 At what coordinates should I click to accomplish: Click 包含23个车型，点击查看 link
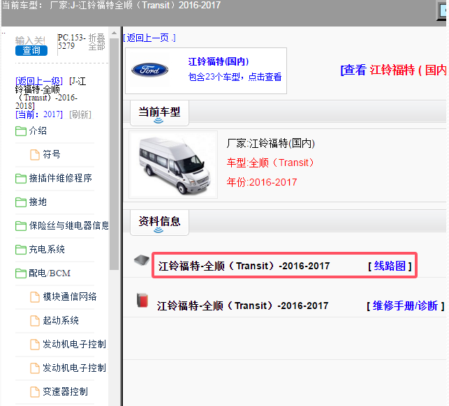point(235,77)
